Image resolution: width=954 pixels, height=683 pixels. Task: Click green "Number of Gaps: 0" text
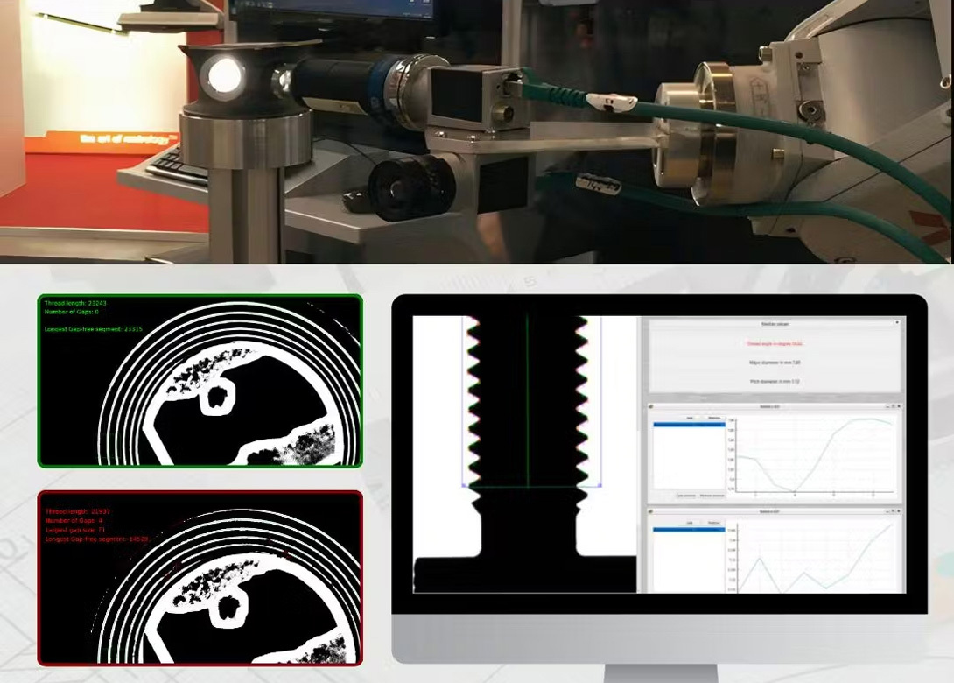tap(71, 313)
